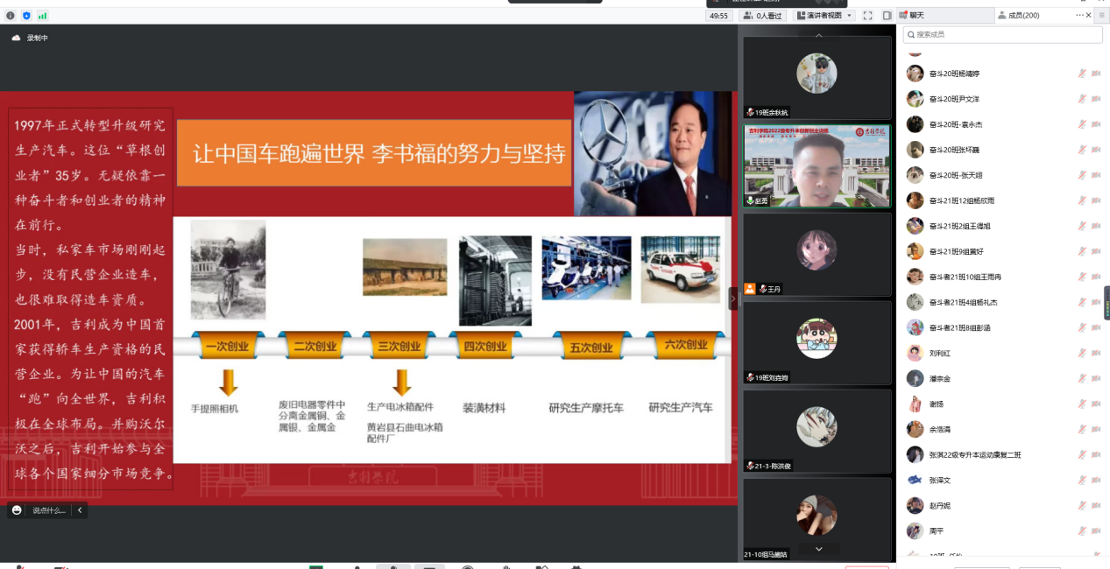Click muted mic icon of 奋斗21班2组王得旭
1110x569 pixels.
[x=1082, y=226]
